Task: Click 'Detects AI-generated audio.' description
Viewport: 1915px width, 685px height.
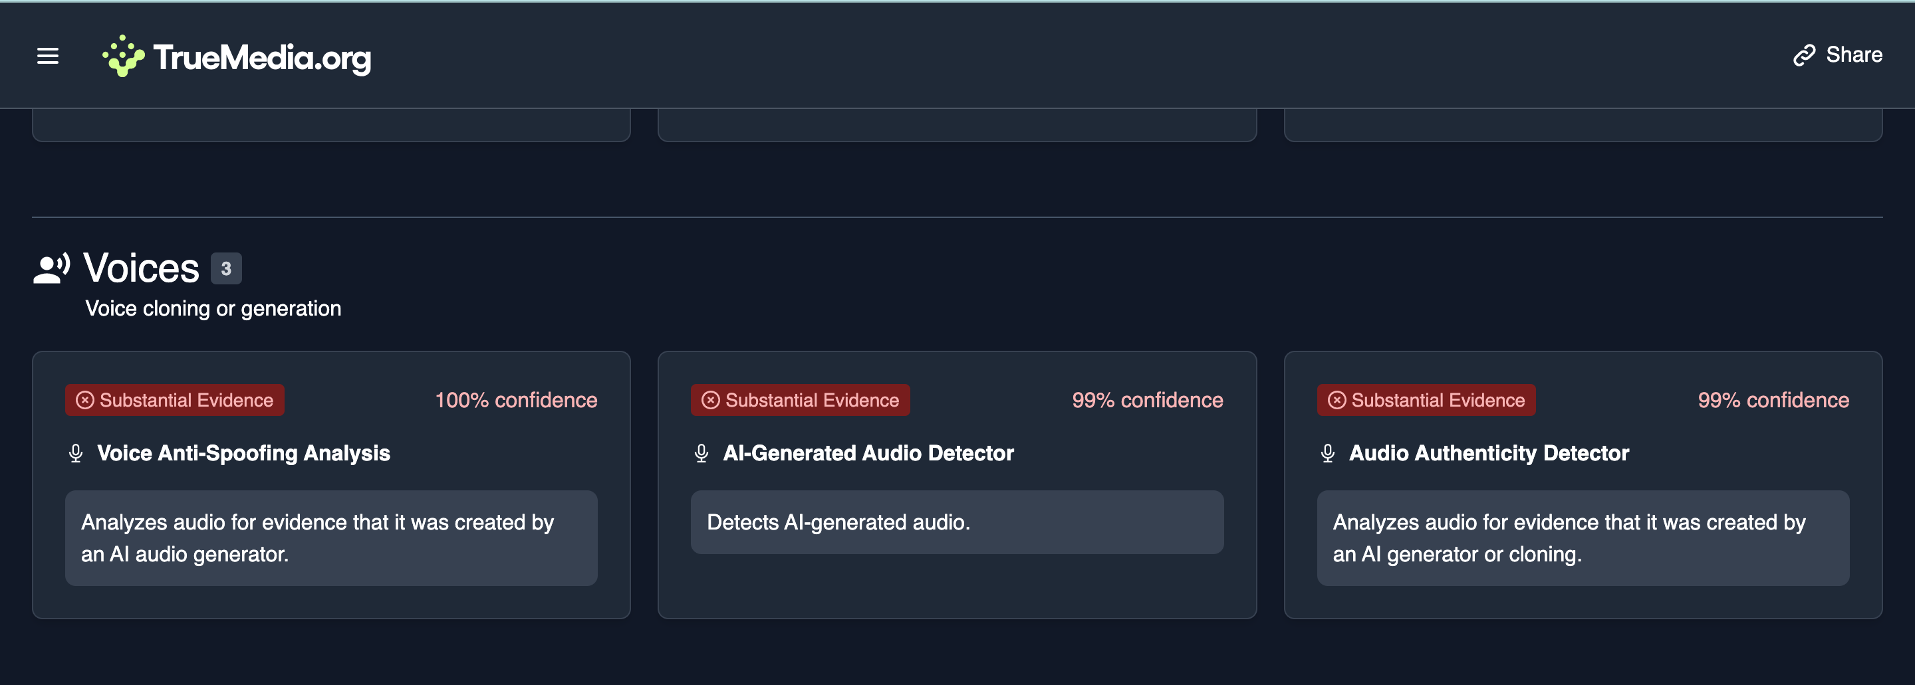Action: 957,522
